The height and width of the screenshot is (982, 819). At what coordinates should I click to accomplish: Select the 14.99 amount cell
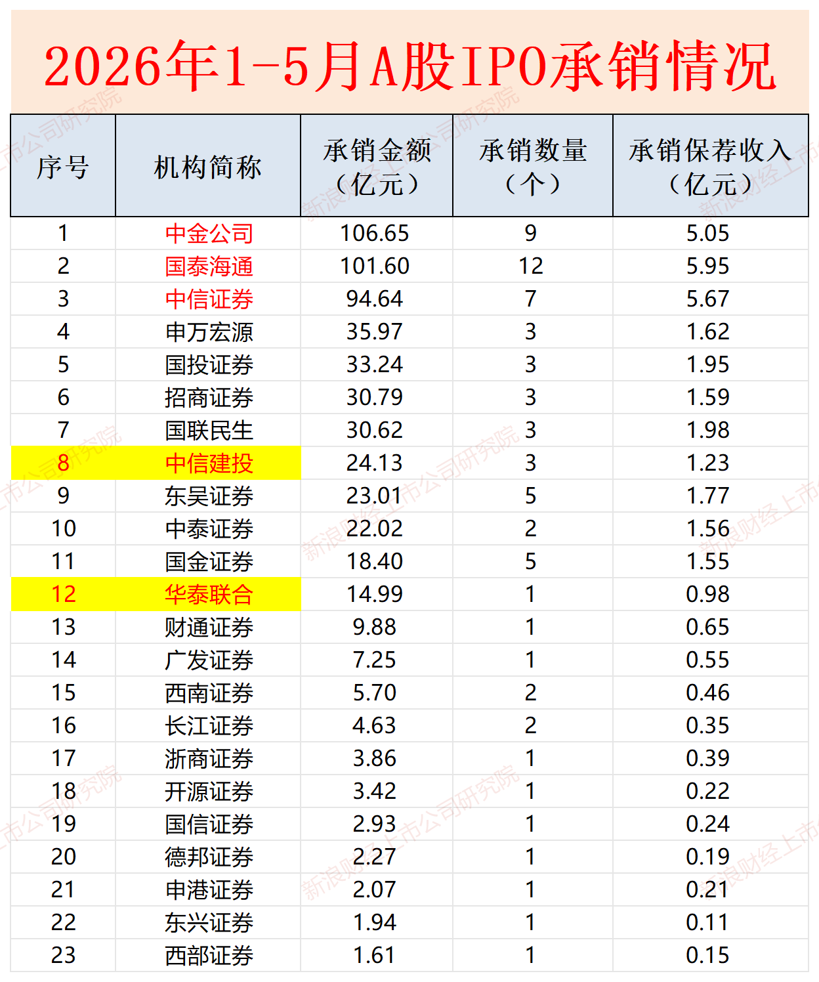pos(377,595)
